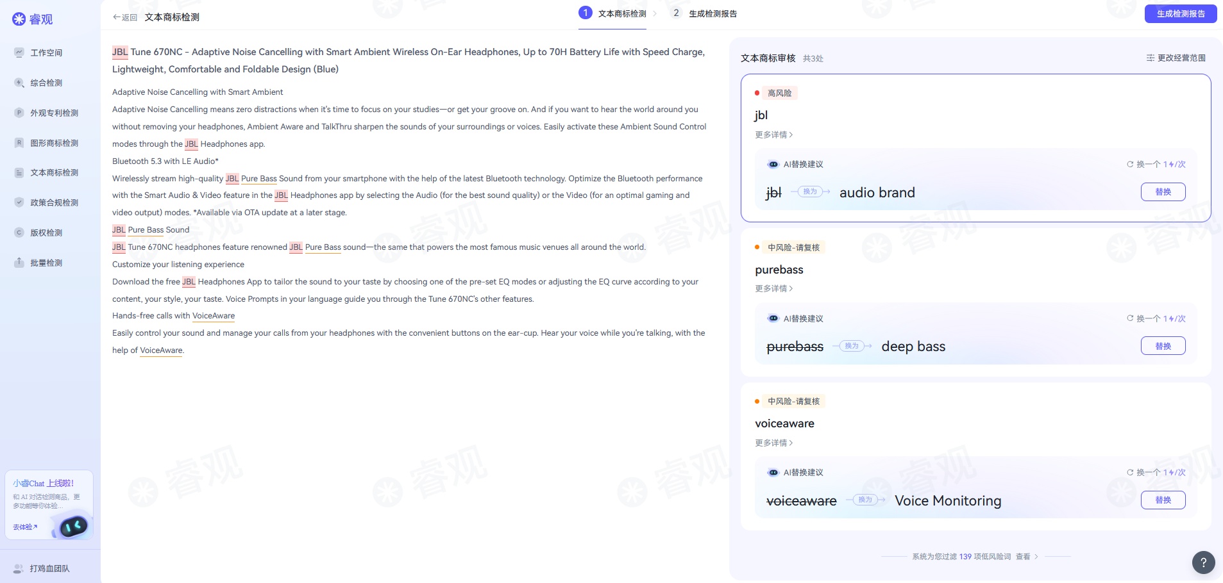Open 工作空间 from the sidebar menu
Viewport: 1223px width, 583px height.
(x=46, y=53)
